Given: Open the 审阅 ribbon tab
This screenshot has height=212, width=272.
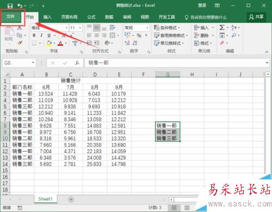Looking at the screenshot, I should tap(127, 17).
